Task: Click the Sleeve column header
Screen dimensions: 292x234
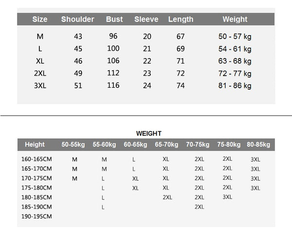Action: coord(146,19)
